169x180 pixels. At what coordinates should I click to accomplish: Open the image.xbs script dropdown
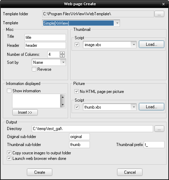(x=134, y=44)
